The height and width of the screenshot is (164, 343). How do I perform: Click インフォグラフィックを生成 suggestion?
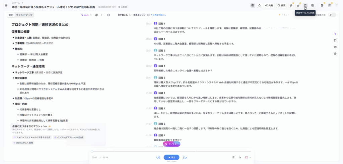click(69, 137)
